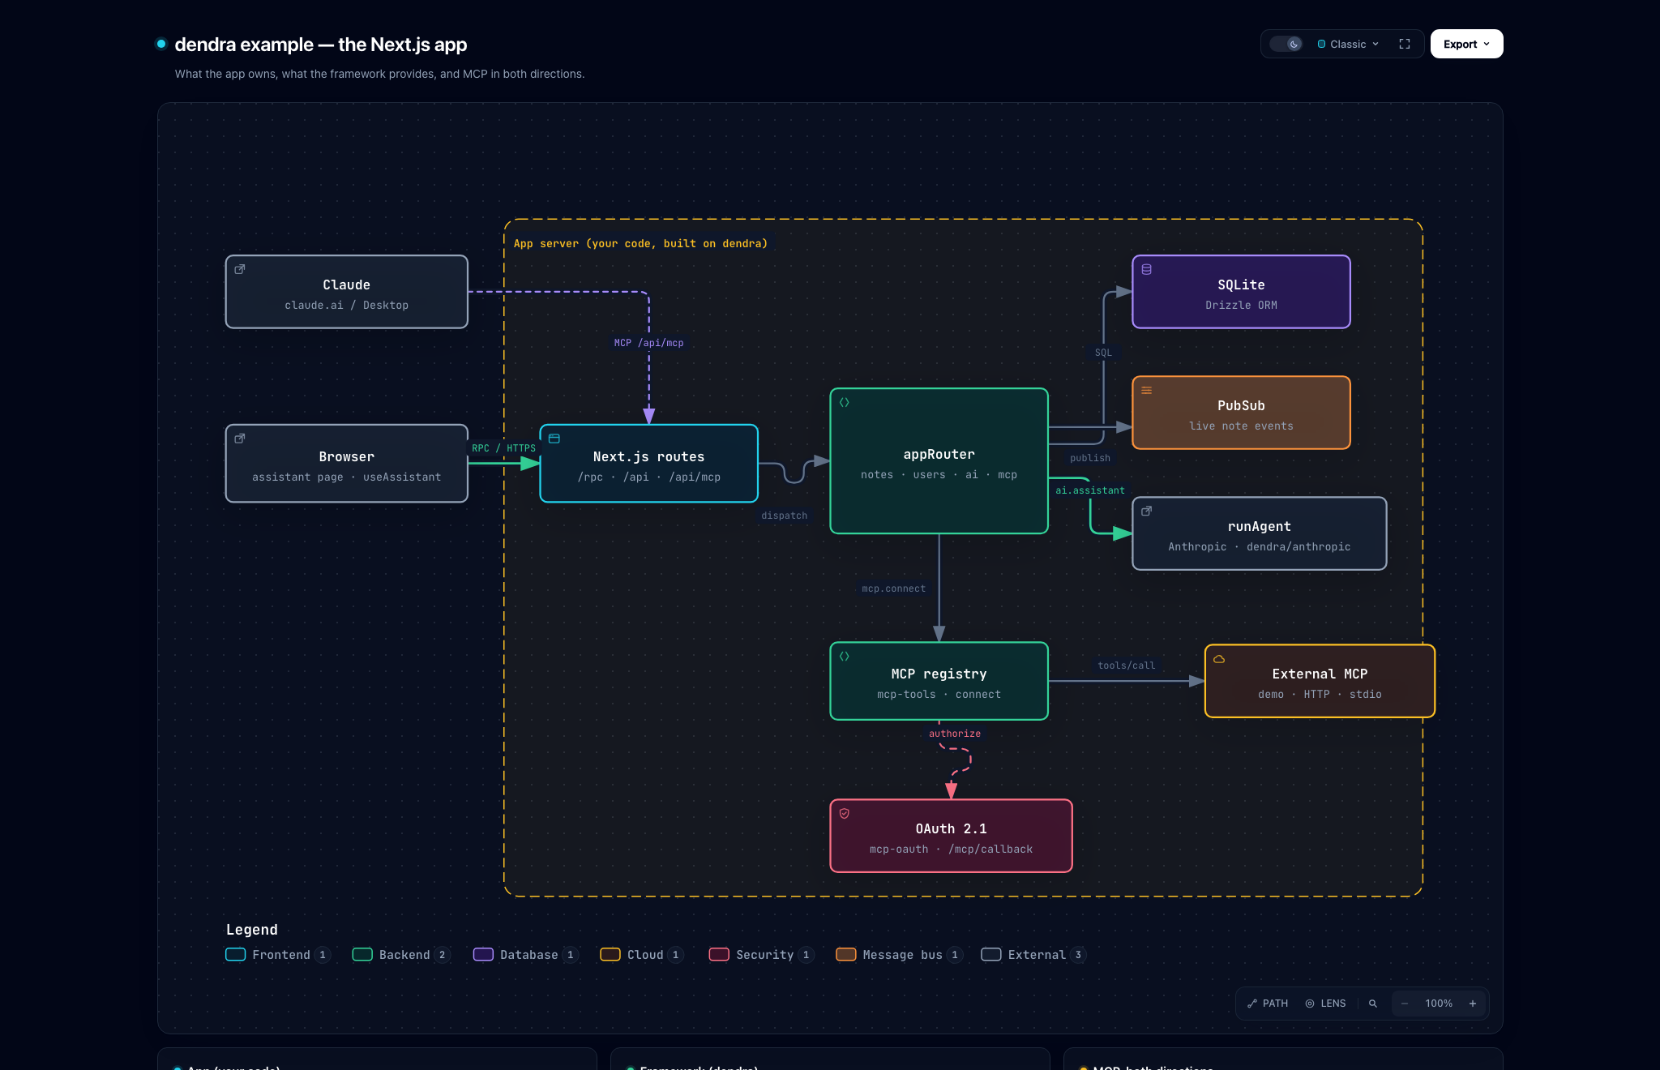Select the PubSub live note events node

1242,413
